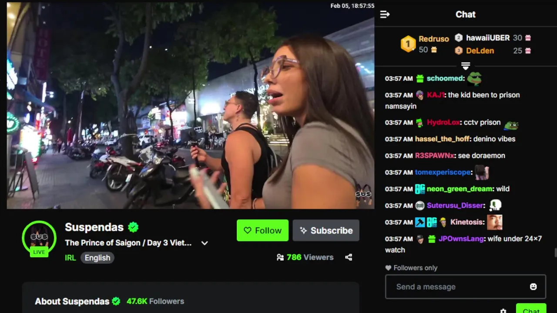
Task: Click the live stream video player
Action: point(191,105)
